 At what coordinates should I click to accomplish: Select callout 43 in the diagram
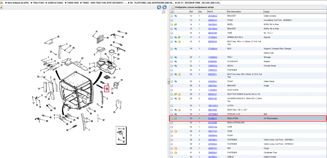pos(82,58)
